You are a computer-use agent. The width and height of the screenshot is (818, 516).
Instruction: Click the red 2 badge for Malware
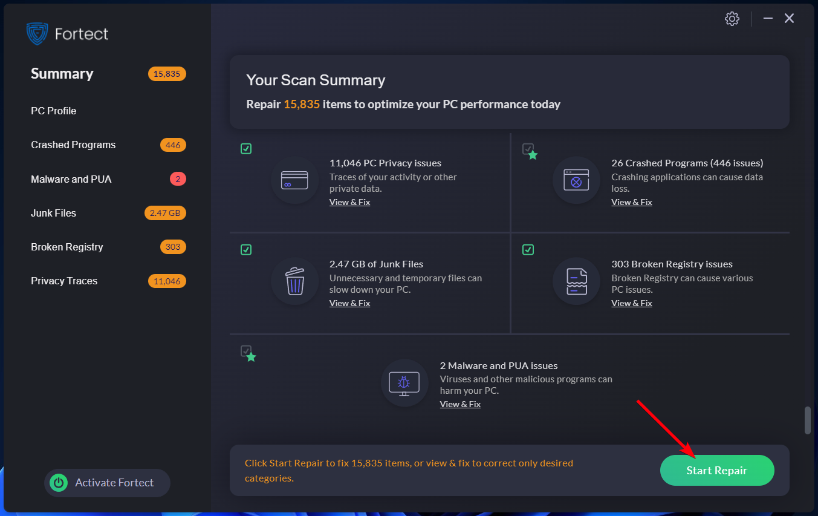click(x=178, y=179)
